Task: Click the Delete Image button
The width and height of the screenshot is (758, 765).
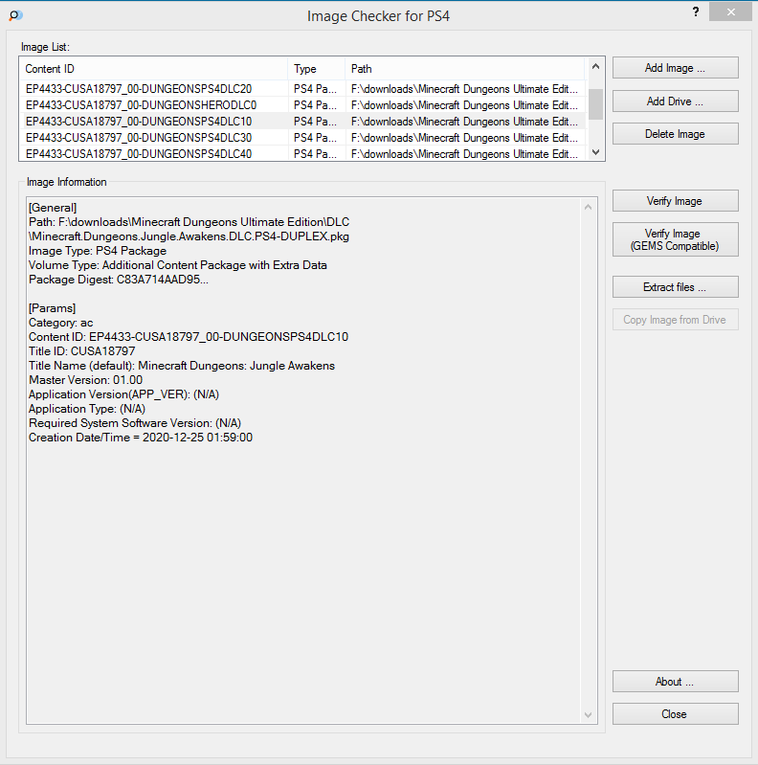Action: (675, 134)
